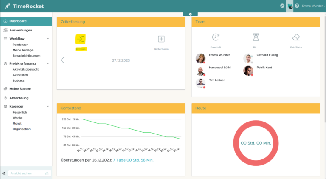Open Auswertungen in the sidebar
Viewport: 326px width, 179px height.
(21, 30)
